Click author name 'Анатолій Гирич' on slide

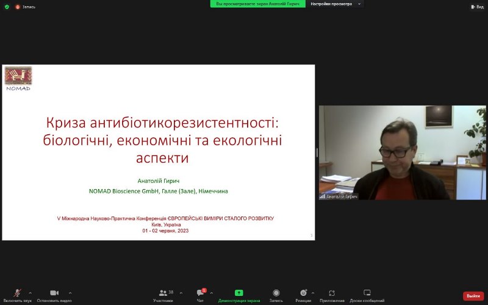[x=159, y=181]
